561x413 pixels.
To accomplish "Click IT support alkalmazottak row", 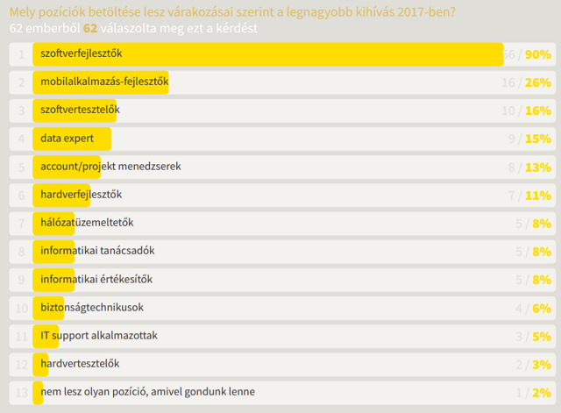I will [282, 337].
